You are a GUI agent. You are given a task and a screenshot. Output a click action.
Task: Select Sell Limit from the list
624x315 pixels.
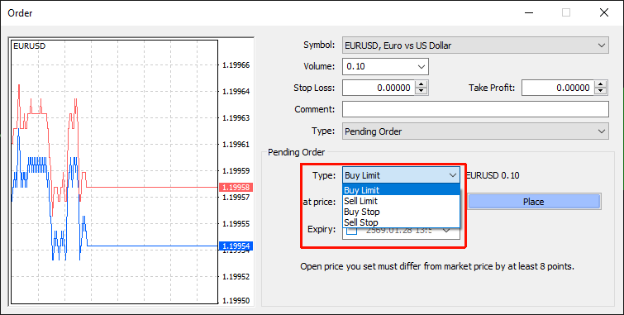click(x=401, y=201)
